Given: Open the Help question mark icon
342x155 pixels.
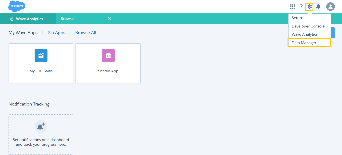Looking at the screenshot, I should (301, 7).
